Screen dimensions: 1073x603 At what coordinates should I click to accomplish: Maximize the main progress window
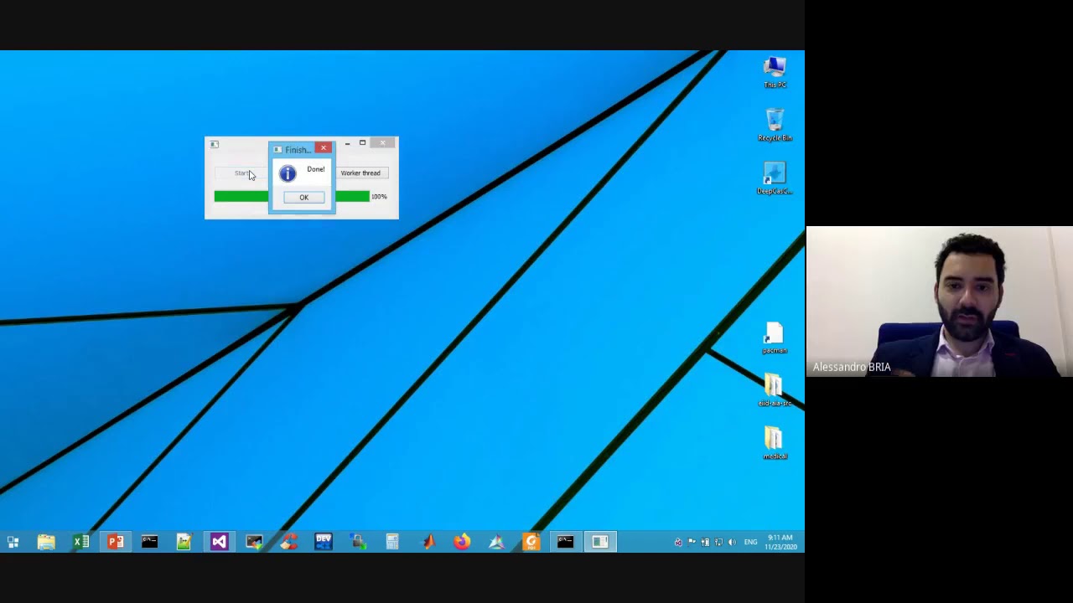[x=362, y=143]
